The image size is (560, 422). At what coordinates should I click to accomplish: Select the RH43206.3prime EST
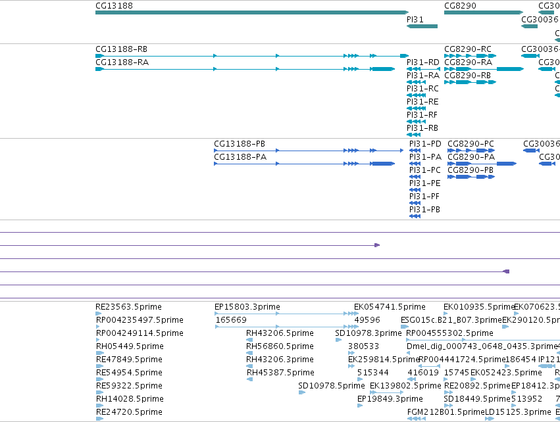pos(249,366)
